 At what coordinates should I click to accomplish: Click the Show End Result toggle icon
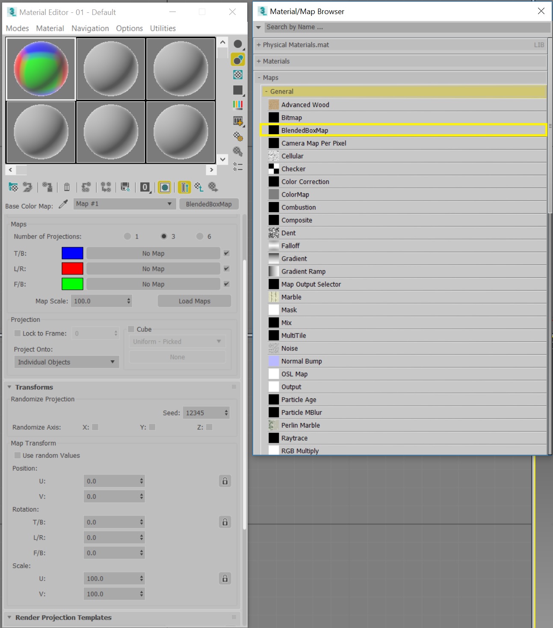pyautogui.click(x=184, y=187)
